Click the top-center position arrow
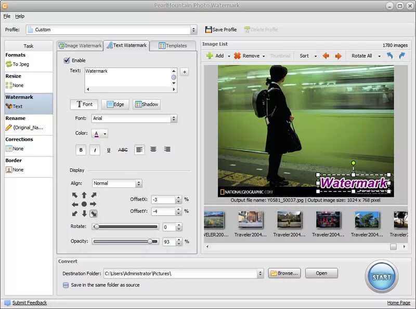 (84, 195)
